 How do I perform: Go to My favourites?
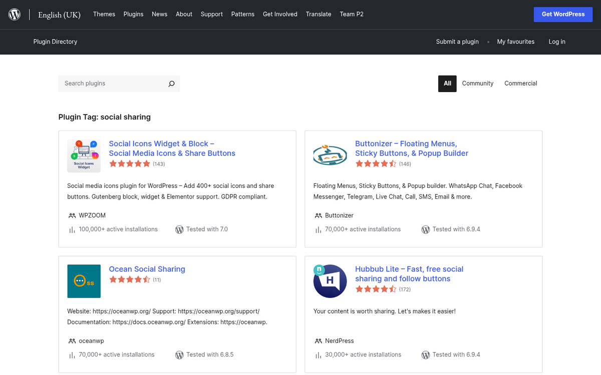pyautogui.click(x=515, y=42)
